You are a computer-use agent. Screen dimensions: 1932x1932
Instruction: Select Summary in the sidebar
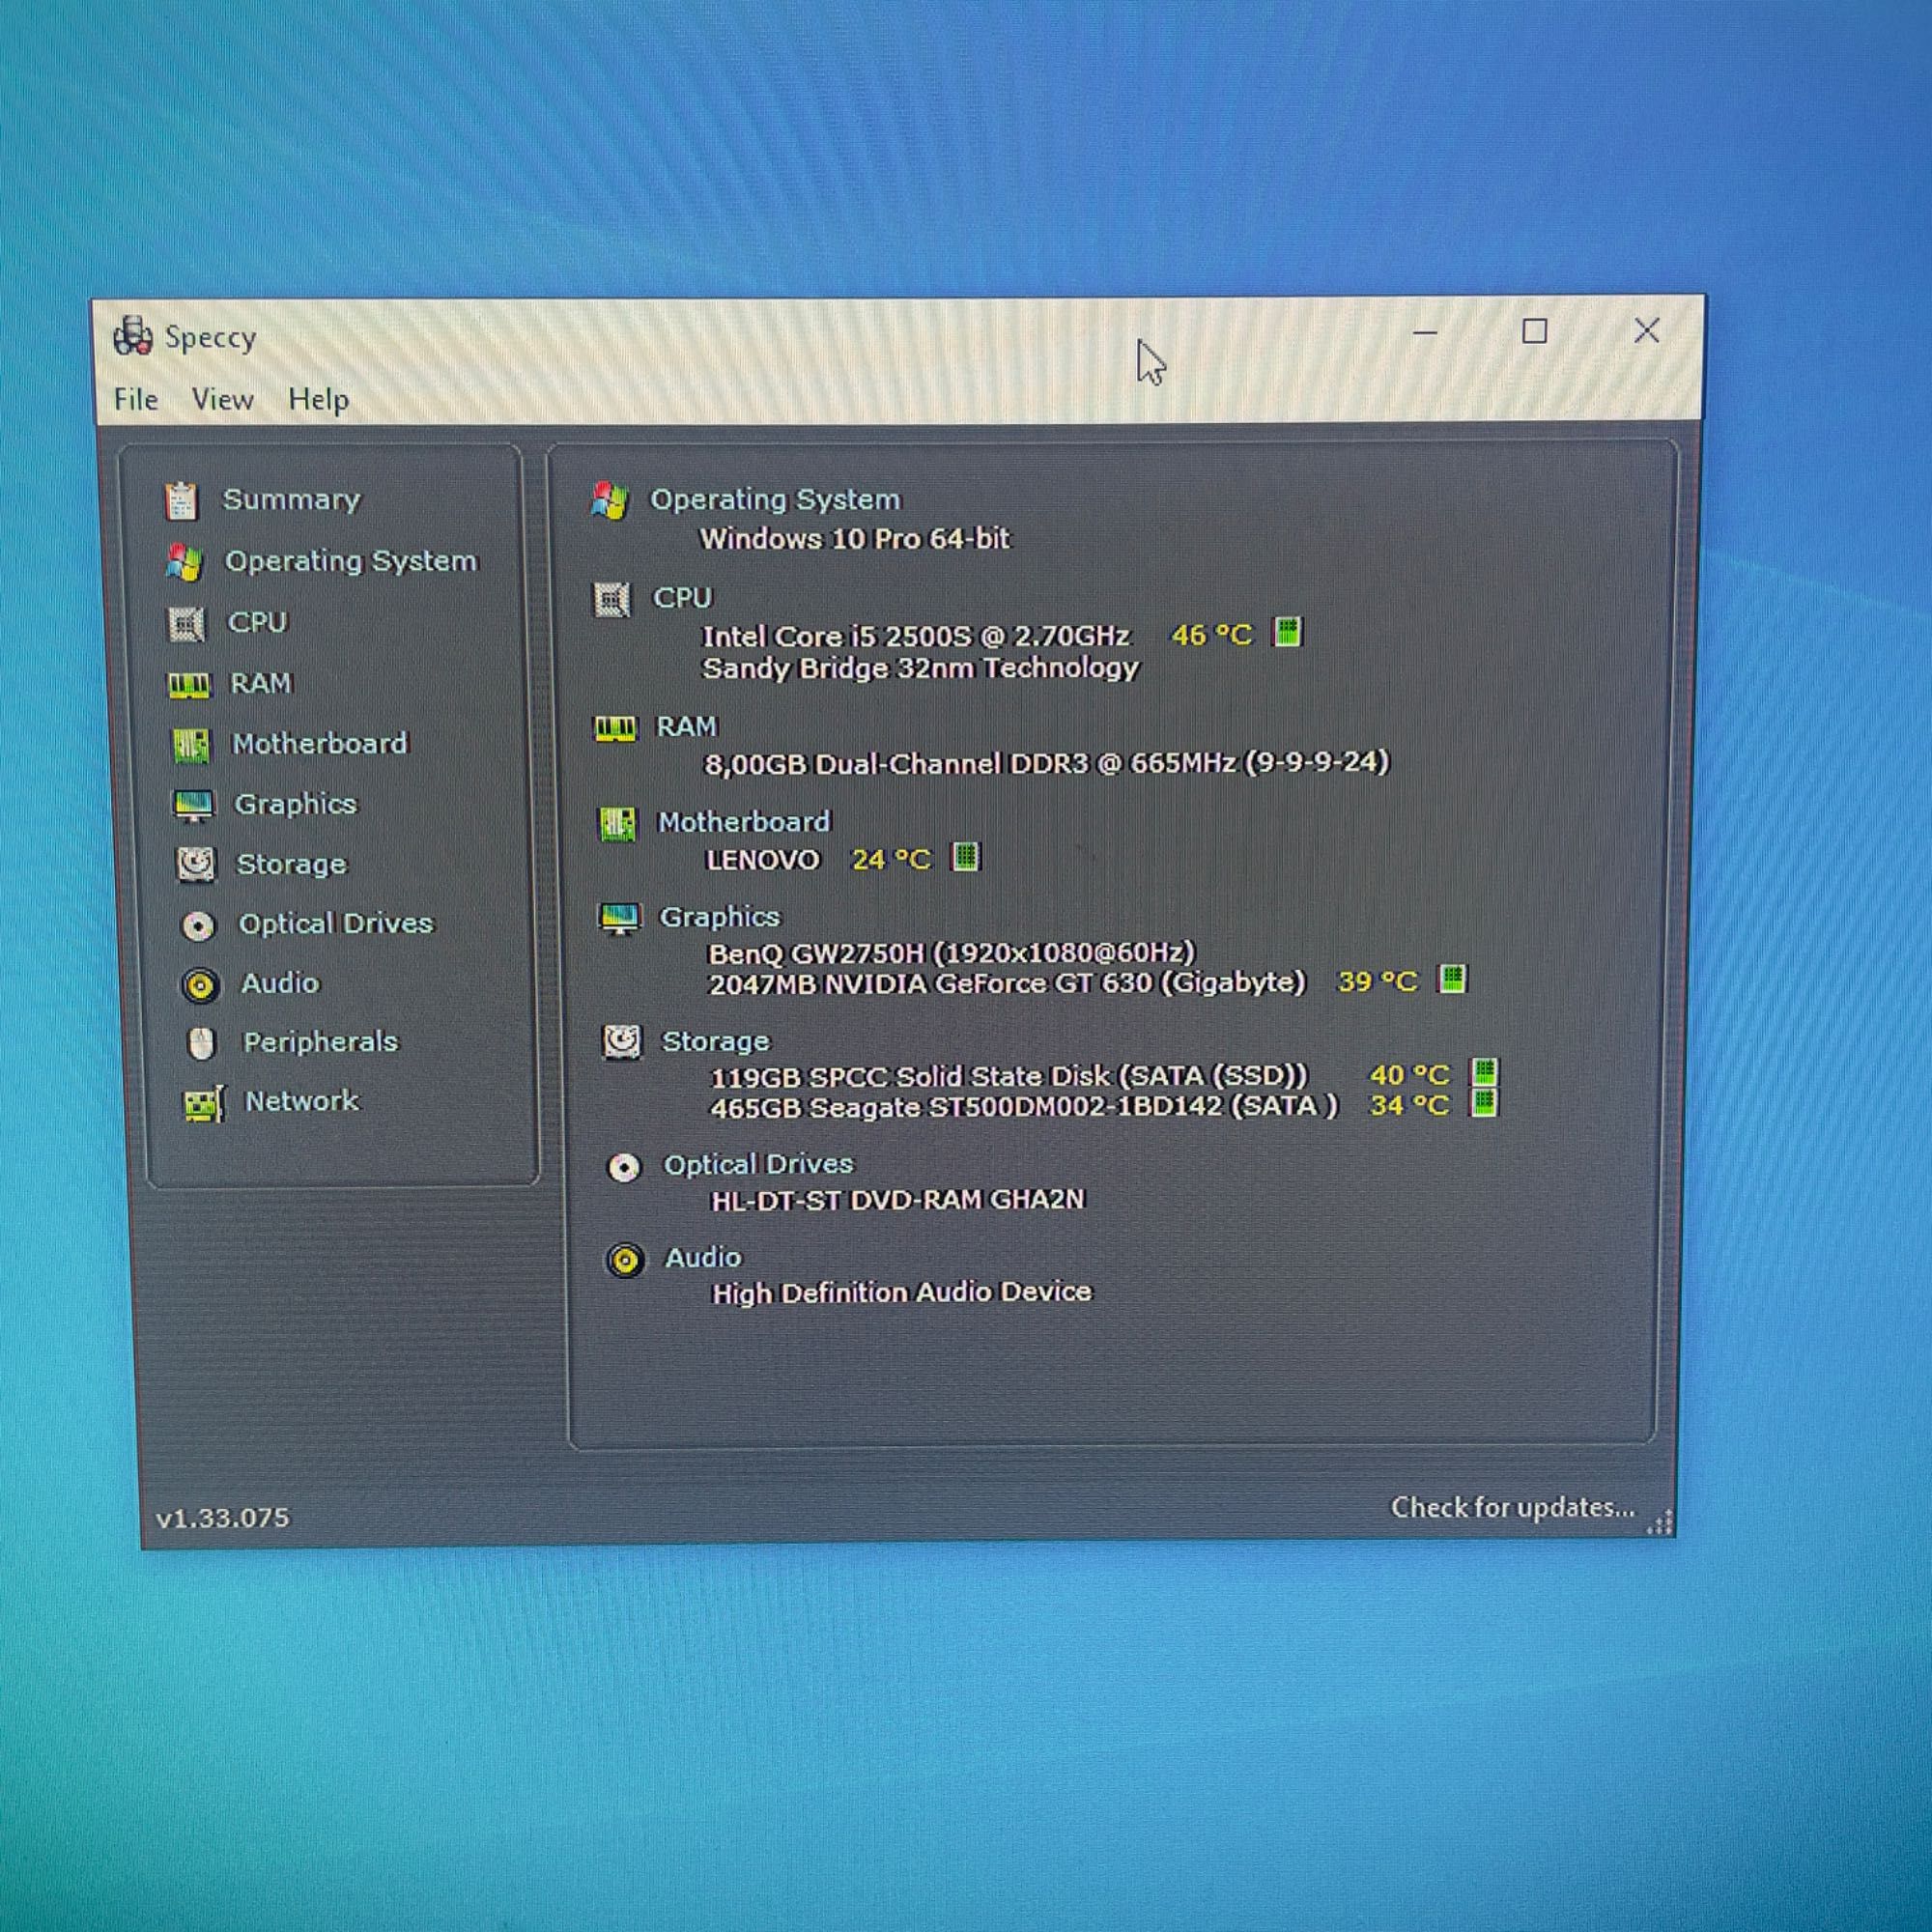(x=291, y=499)
